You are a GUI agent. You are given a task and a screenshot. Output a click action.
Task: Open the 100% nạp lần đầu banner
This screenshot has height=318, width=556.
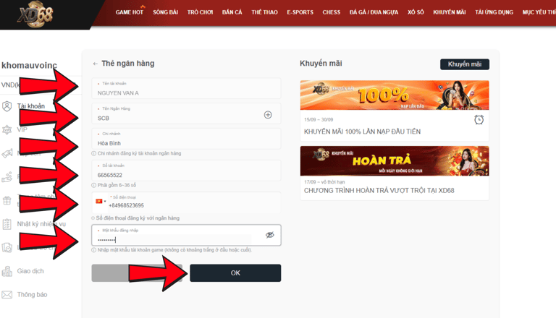point(395,95)
